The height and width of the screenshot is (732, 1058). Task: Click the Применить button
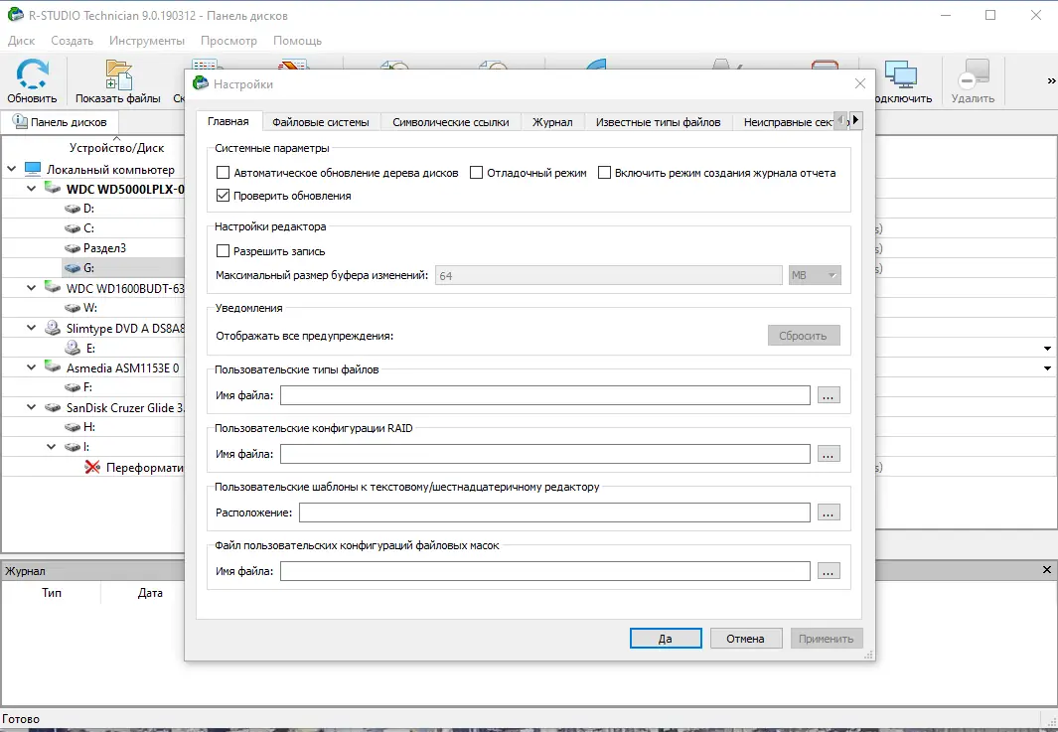tap(826, 639)
